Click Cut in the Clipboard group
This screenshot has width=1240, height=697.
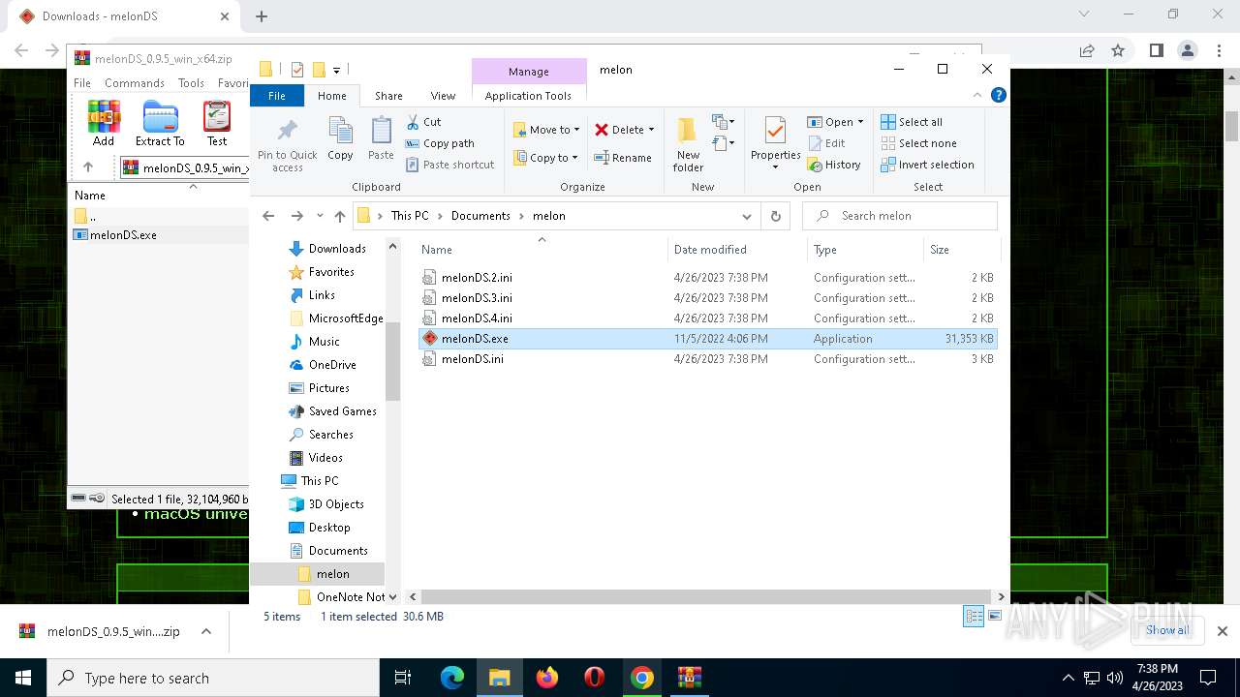click(423, 122)
